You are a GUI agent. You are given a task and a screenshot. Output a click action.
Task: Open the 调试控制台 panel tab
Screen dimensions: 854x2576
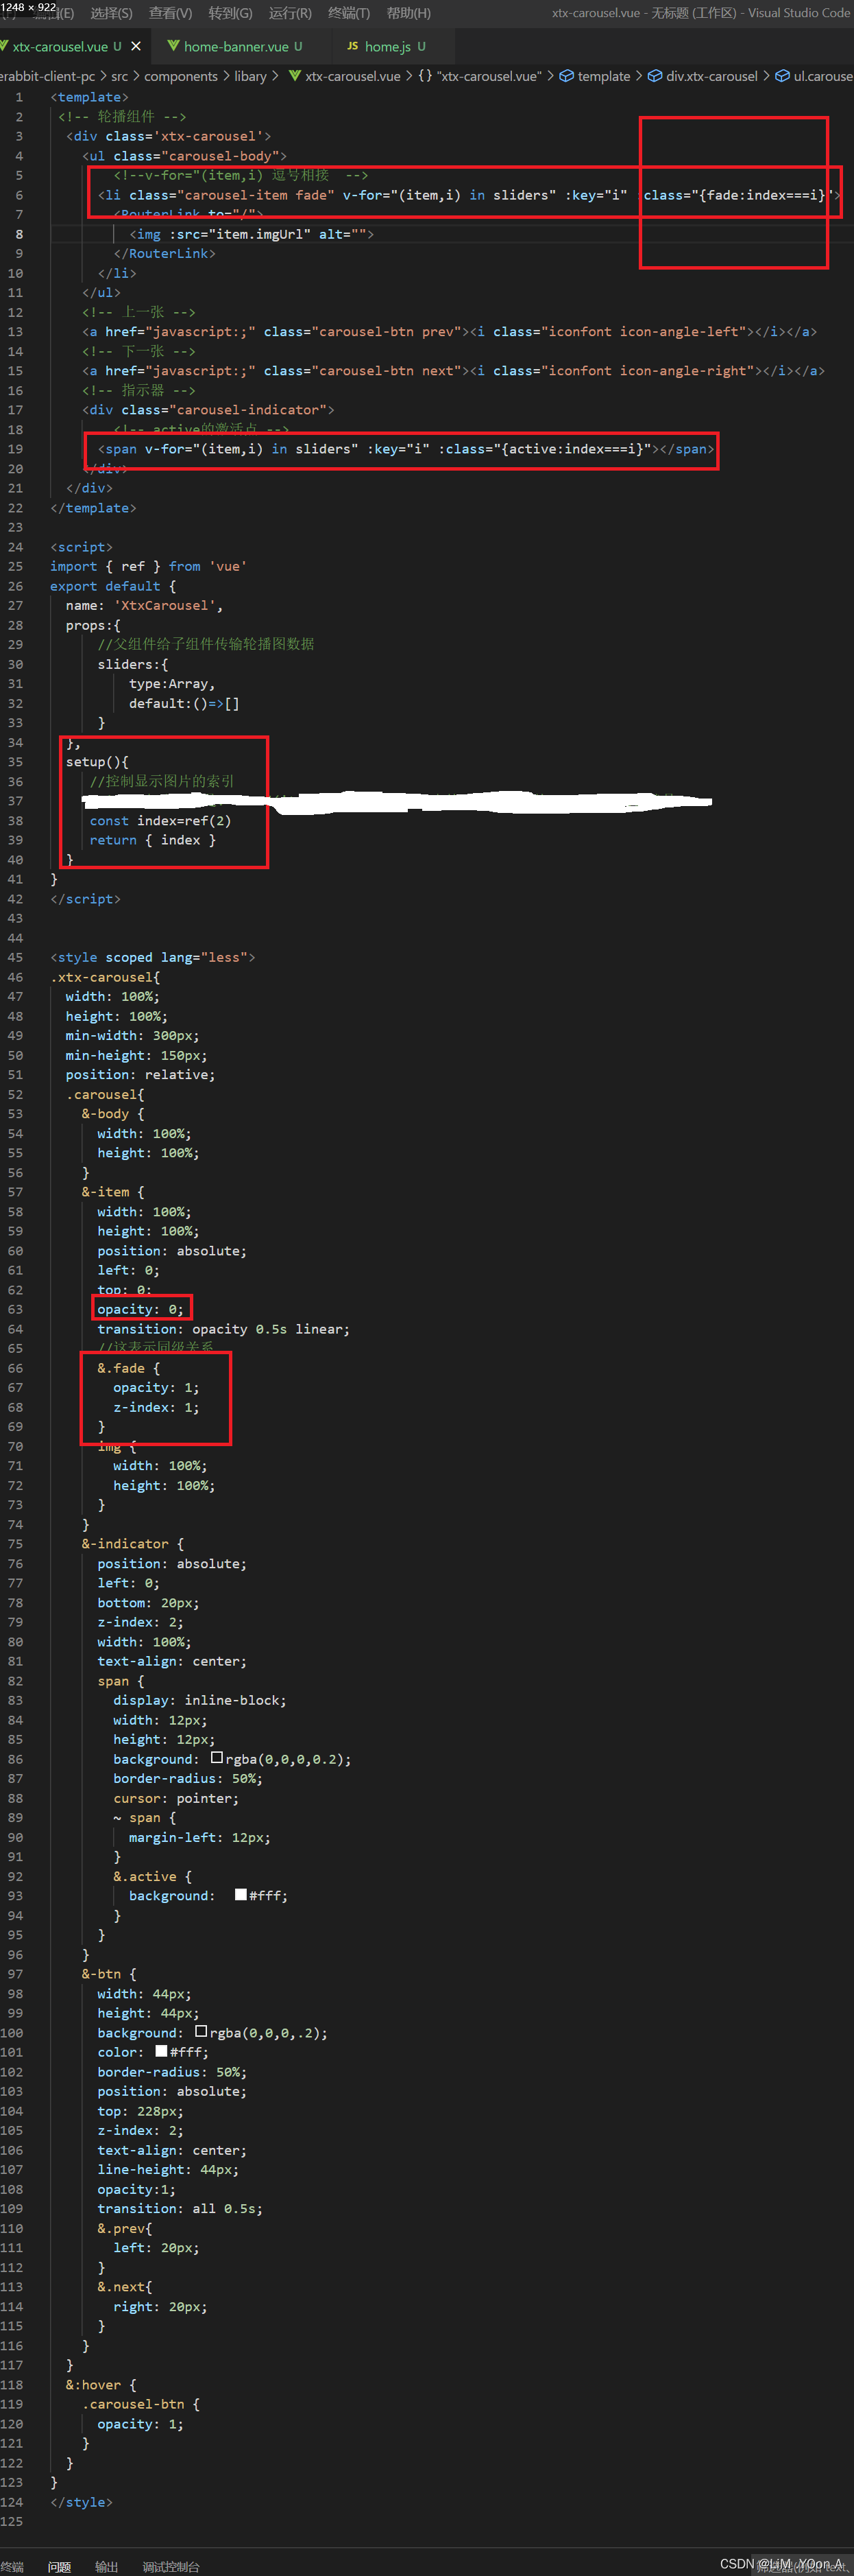[171, 2566]
